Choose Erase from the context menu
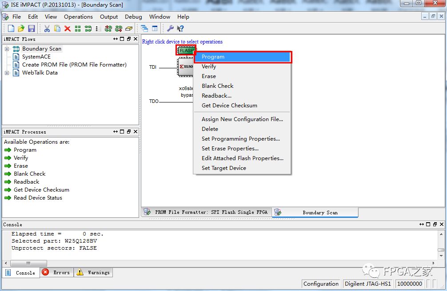The height and width of the screenshot is (291, 447). (242, 76)
